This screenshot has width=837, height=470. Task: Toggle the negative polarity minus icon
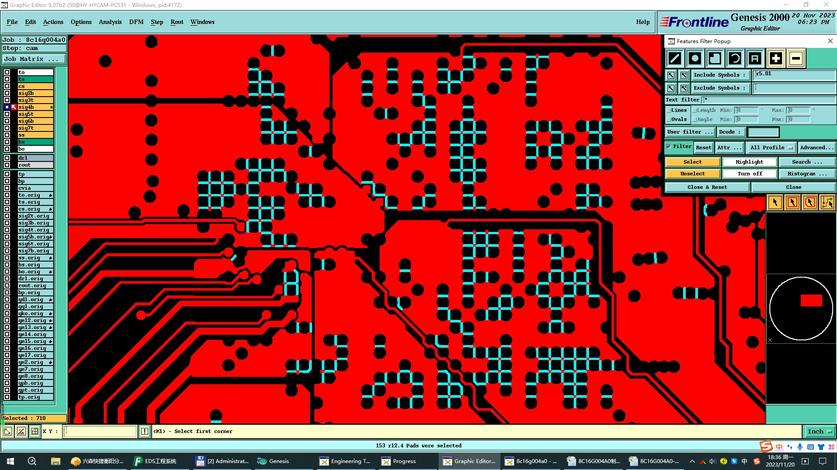[796, 58]
